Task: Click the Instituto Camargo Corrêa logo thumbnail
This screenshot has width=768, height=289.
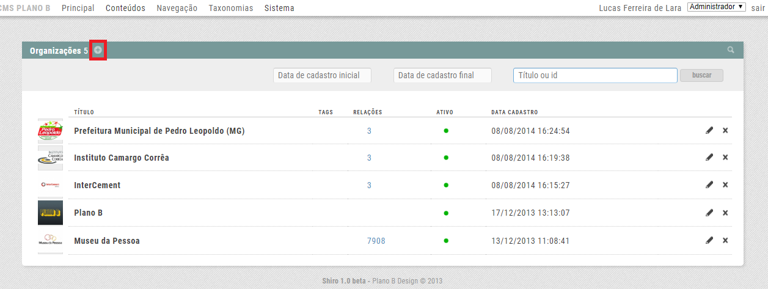Action: (50, 158)
